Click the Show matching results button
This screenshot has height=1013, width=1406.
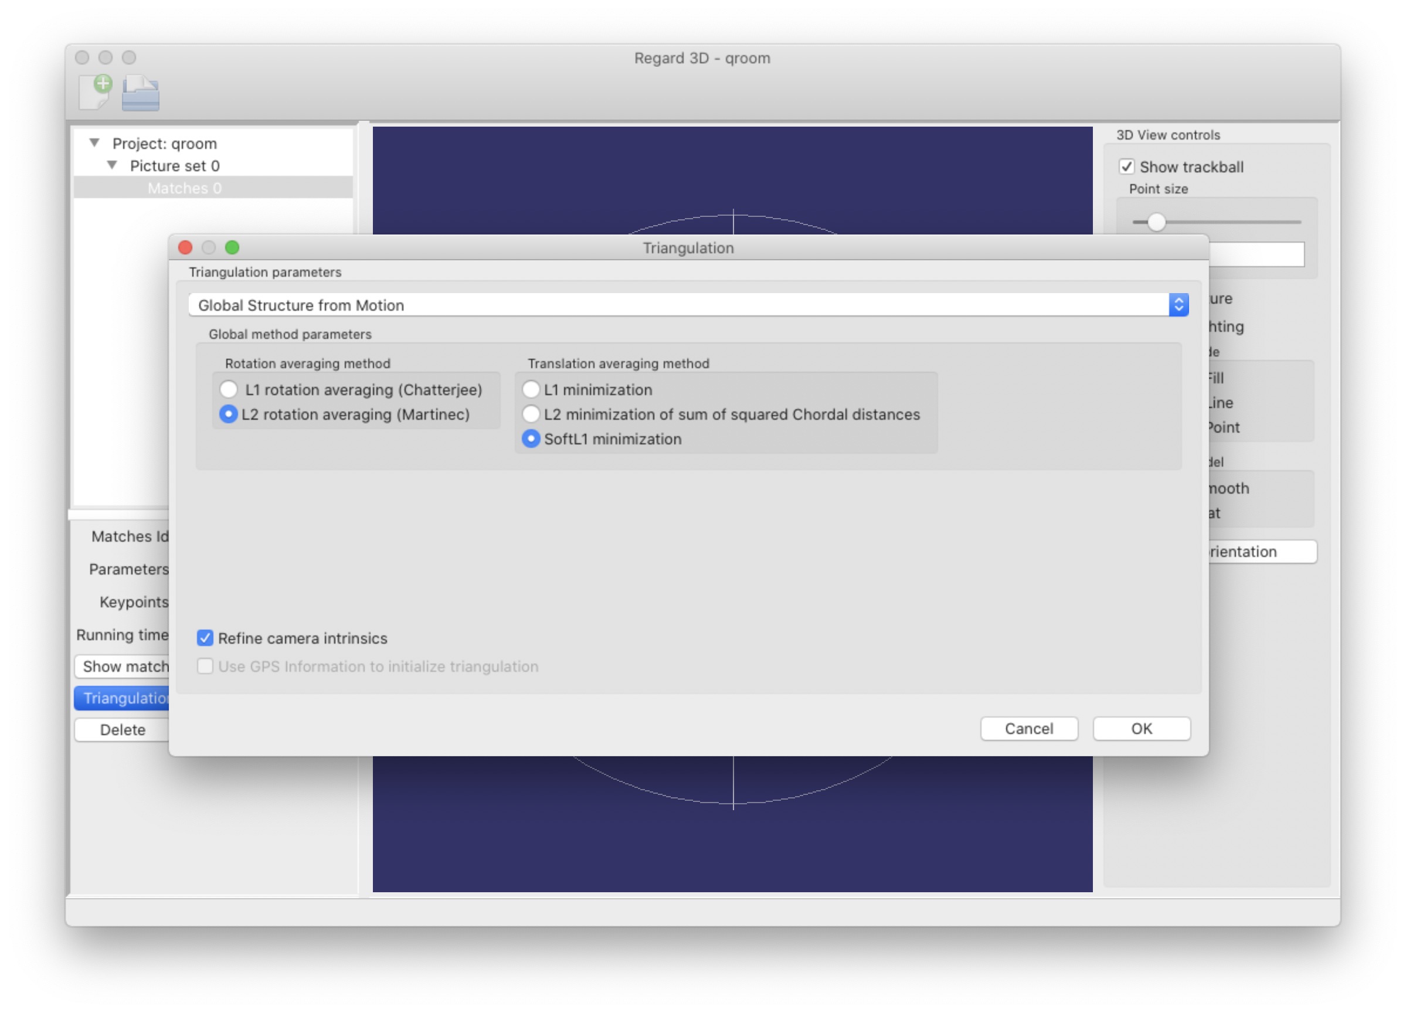[124, 667]
